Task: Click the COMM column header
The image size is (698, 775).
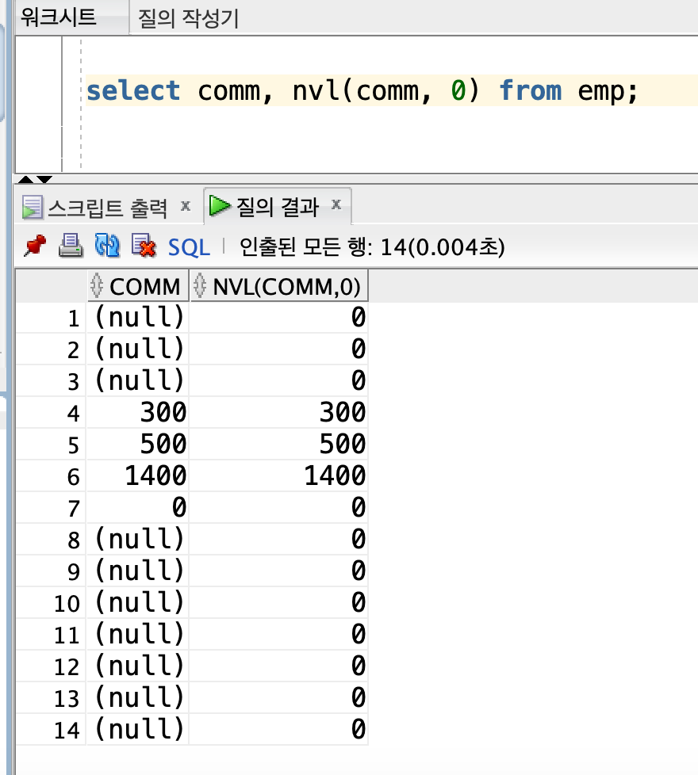Action: point(138,286)
